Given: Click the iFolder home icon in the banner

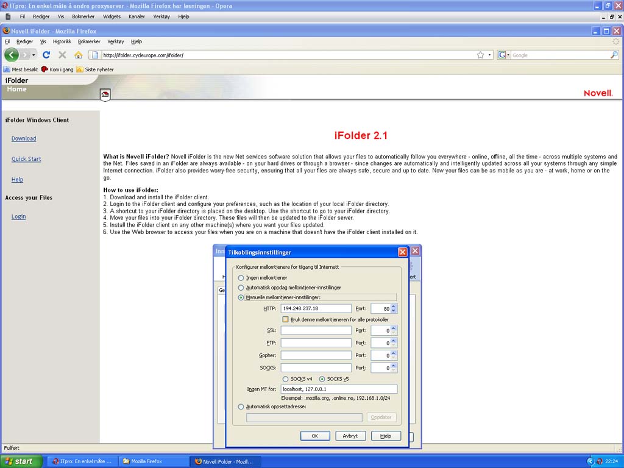Looking at the screenshot, I should pos(105,94).
